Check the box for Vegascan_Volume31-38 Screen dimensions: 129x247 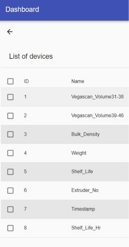(x=10, y=97)
